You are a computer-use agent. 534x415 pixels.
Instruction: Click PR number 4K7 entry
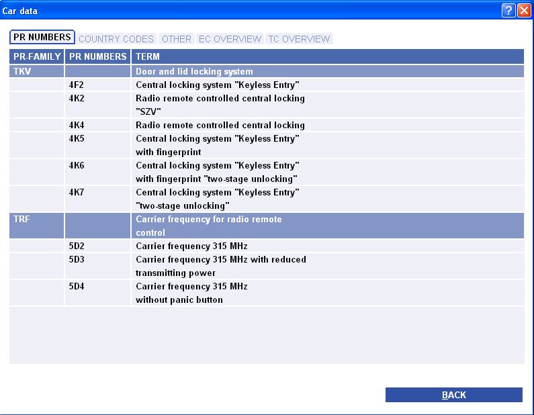(77, 193)
